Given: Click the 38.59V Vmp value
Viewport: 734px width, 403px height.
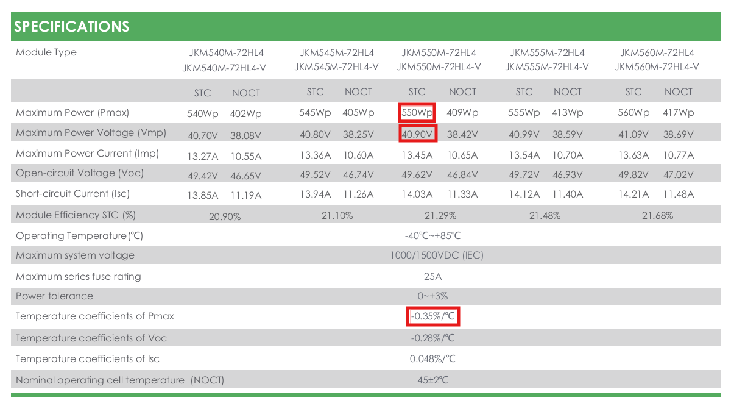Looking at the screenshot, I should click(567, 134).
